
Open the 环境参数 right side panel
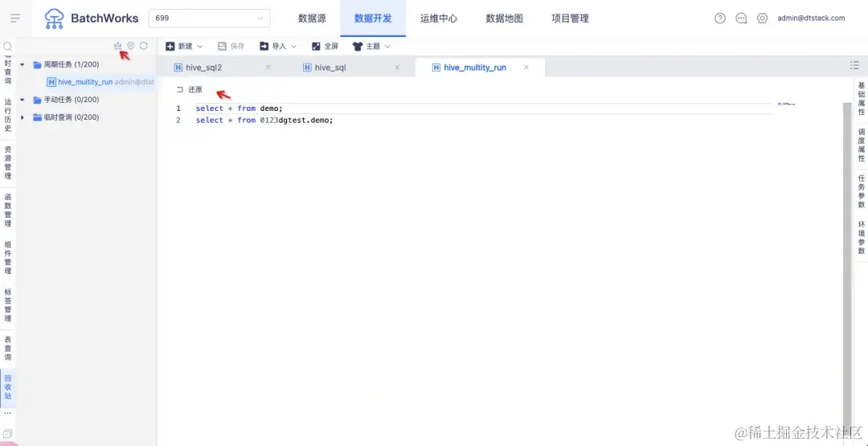coord(861,238)
